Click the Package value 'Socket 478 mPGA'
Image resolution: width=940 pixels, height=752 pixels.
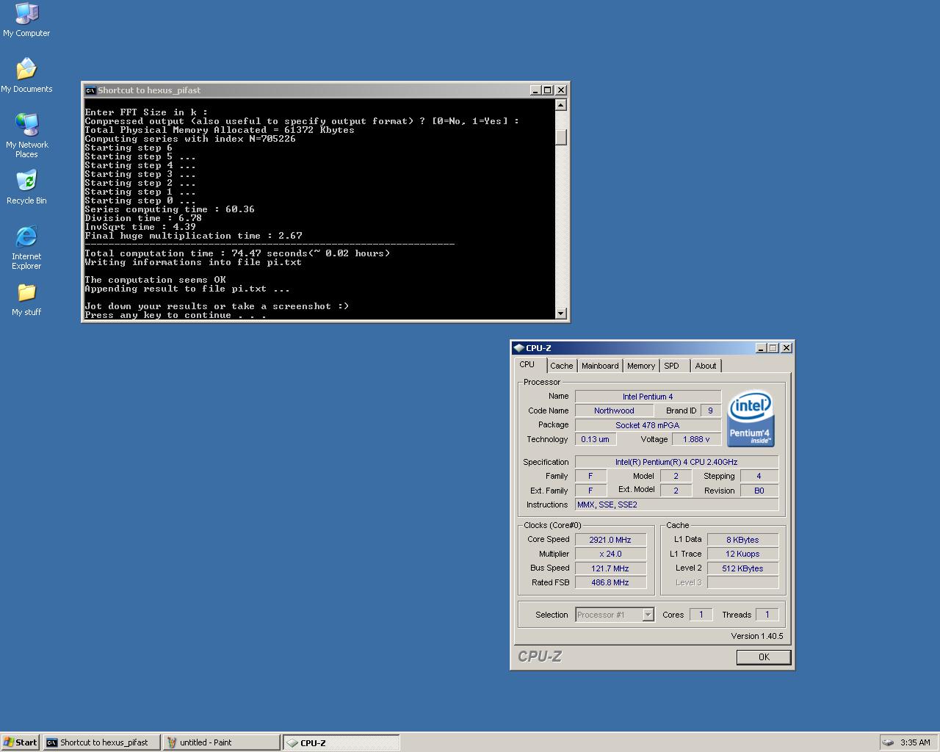point(648,425)
